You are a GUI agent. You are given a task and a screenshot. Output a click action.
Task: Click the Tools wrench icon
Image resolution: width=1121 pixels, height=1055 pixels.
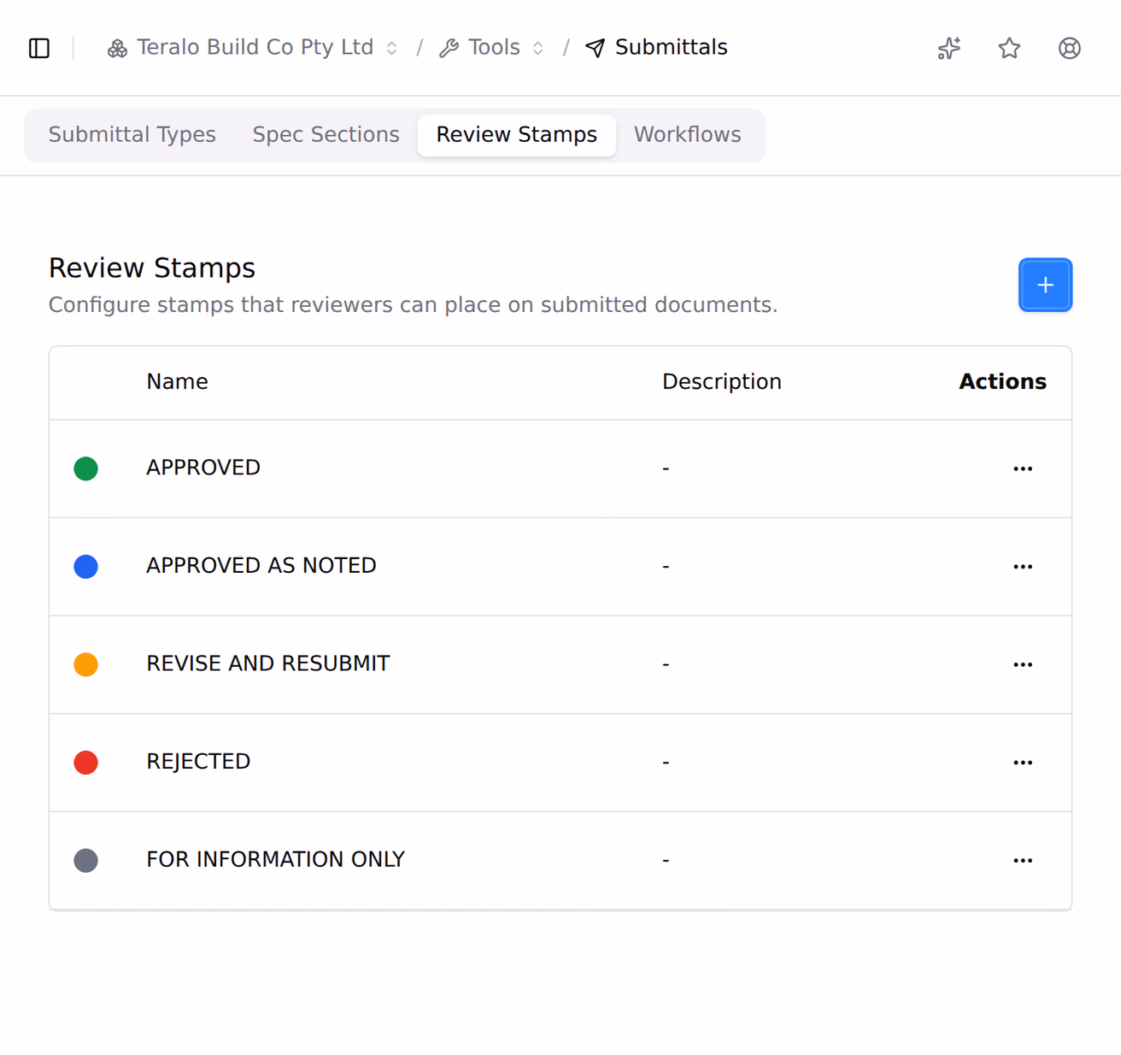pyautogui.click(x=449, y=49)
